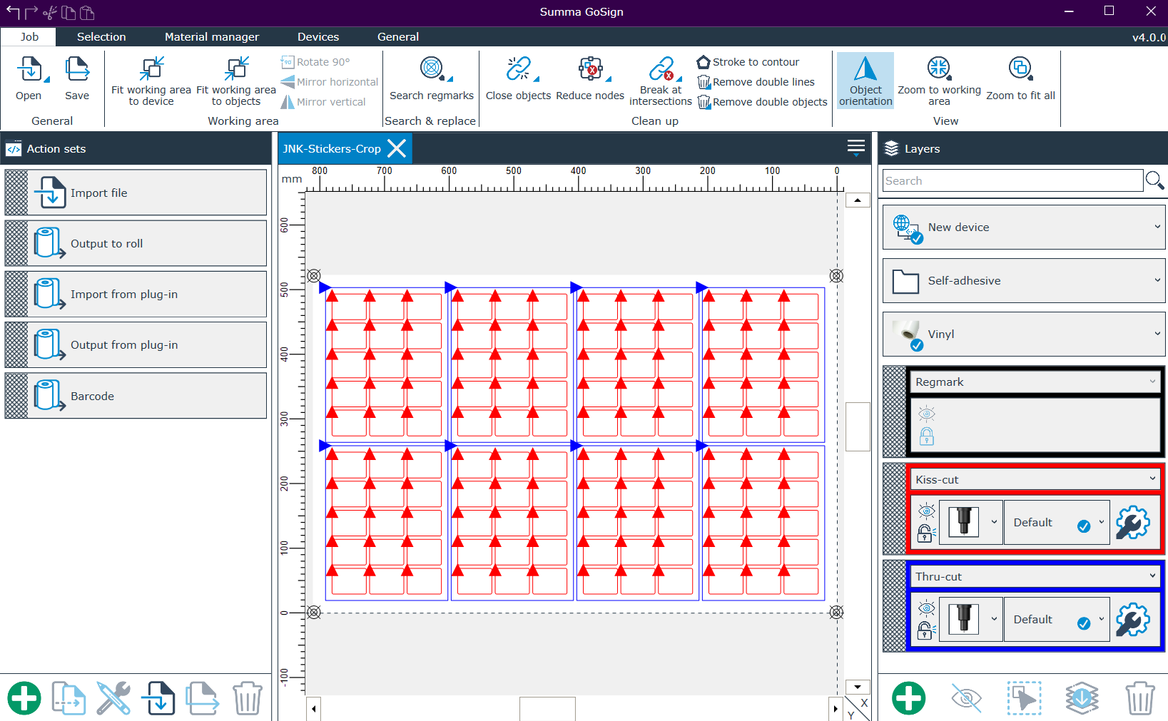This screenshot has width=1168, height=721.
Task: Toggle Thru-cut layer lock icon
Action: tap(925, 630)
